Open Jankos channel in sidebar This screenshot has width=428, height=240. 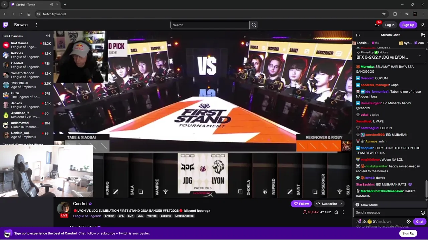tap(27, 105)
